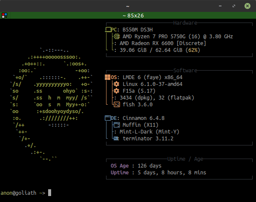
Task: Click the green "PC:" label
Action: point(115,30)
